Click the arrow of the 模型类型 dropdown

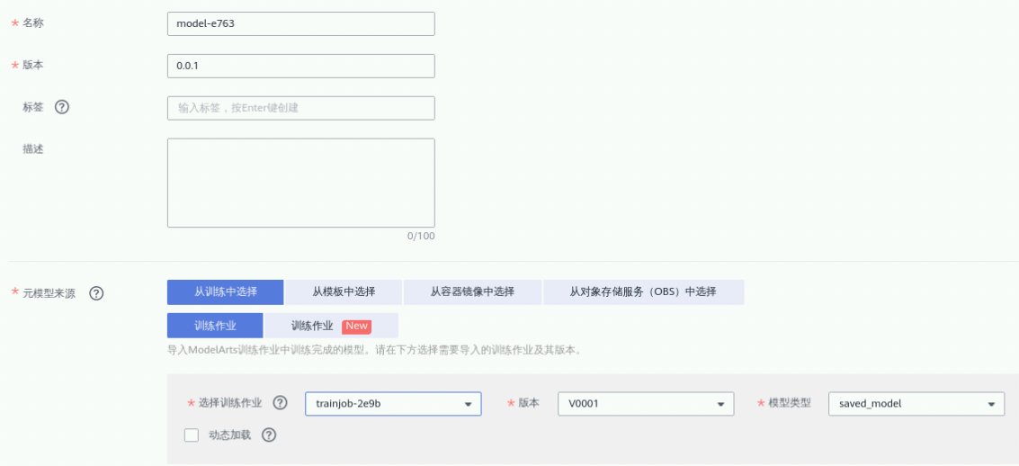990,405
